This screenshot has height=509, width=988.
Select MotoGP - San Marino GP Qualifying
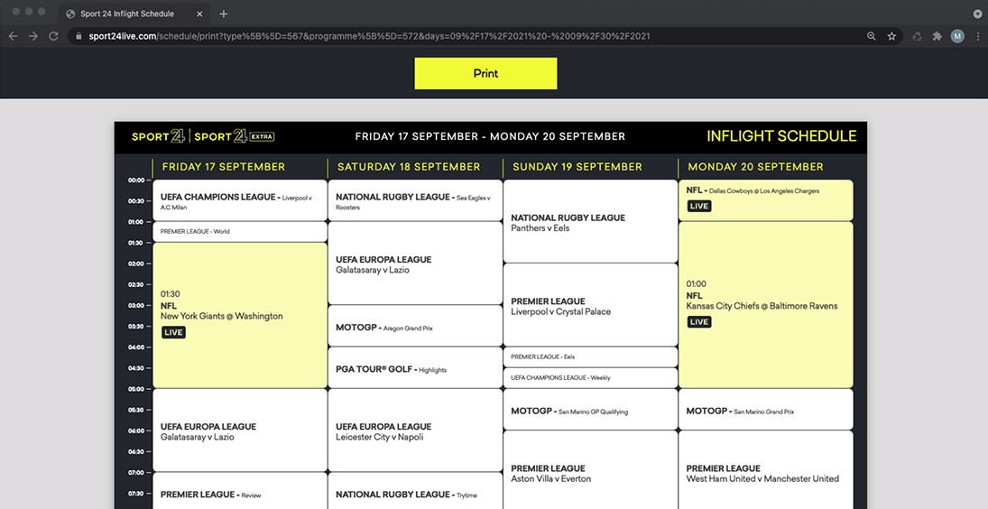(x=590, y=410)
